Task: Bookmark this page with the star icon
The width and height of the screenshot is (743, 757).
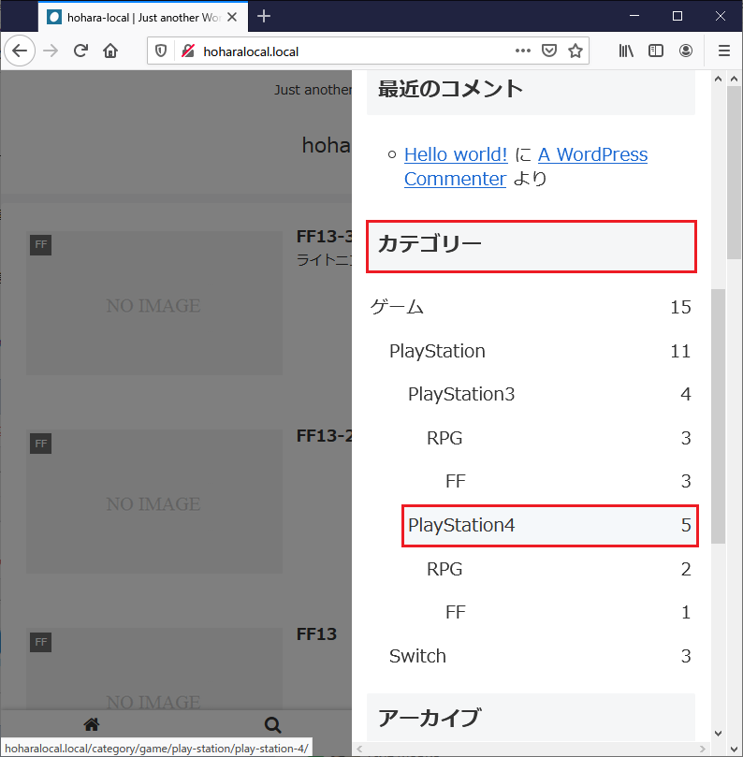Action: click(575, 51)
